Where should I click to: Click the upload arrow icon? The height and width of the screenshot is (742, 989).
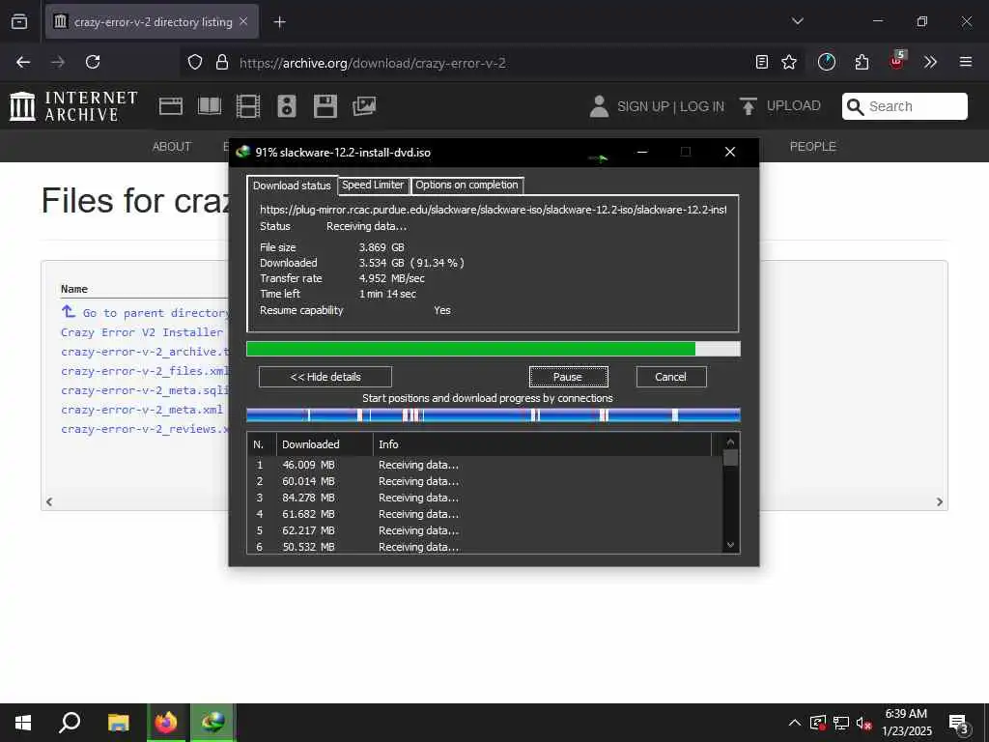[749, 106]
